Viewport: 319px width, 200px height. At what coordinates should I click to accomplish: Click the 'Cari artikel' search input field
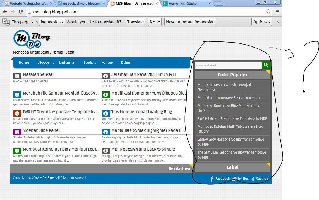click(x=228, y=65)
